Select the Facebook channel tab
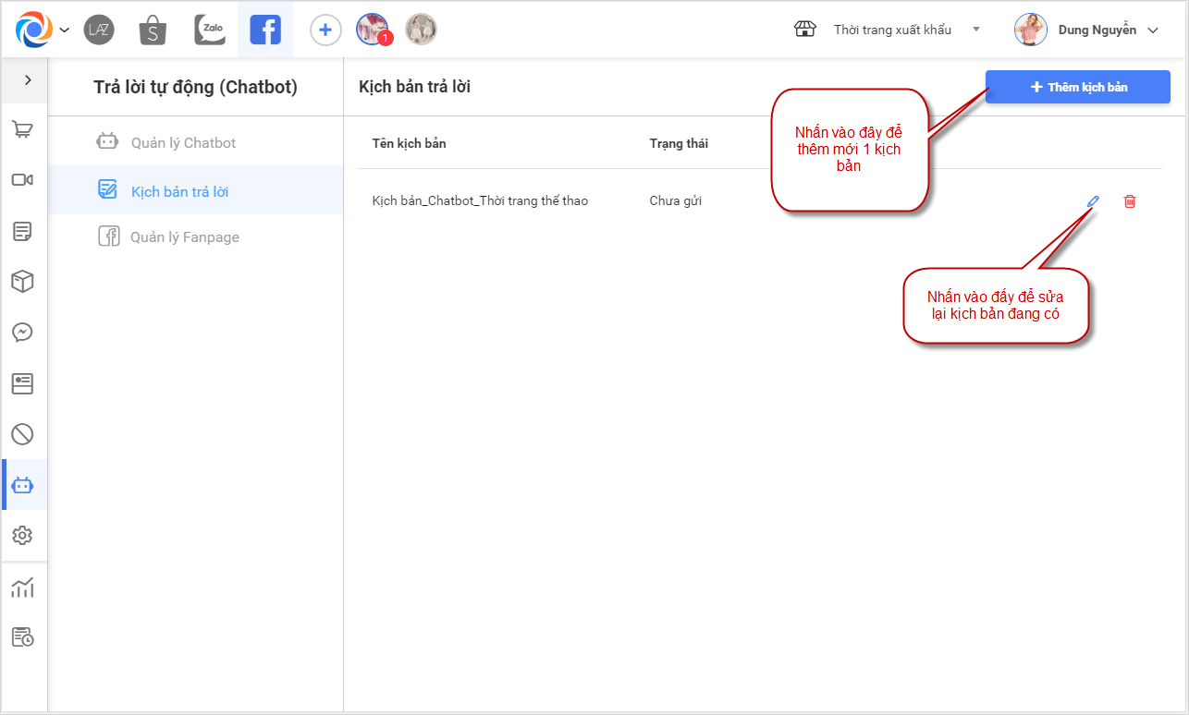Screen dimensions: 1189x715 (265, 30)
